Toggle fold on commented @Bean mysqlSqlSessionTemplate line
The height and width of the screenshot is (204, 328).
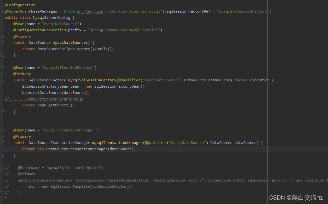click(3, 168)
